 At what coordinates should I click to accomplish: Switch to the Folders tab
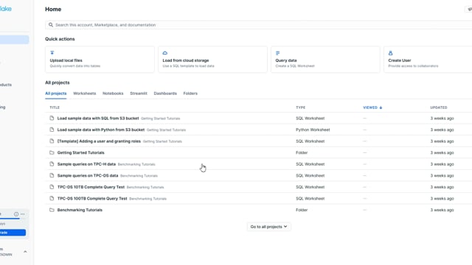click(x=190, y=93)
